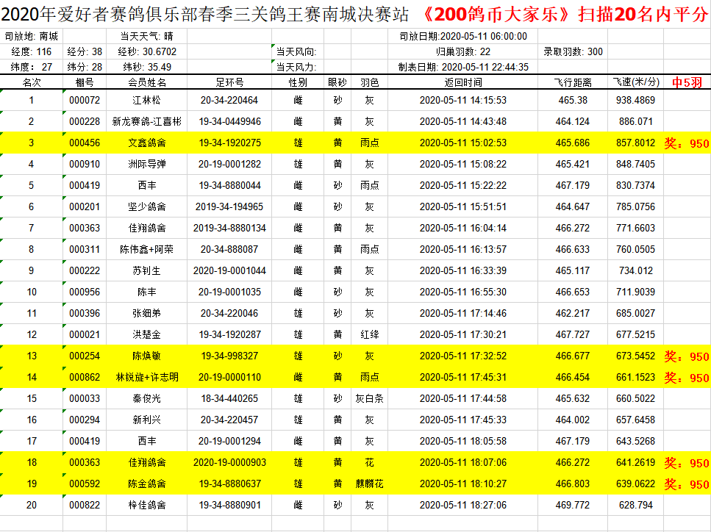This screenshot has width=711, height=532.
Task: Click speed value 938.4869
Action: click(635, 100)
